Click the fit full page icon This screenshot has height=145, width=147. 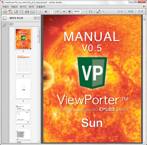click(98, 11)
